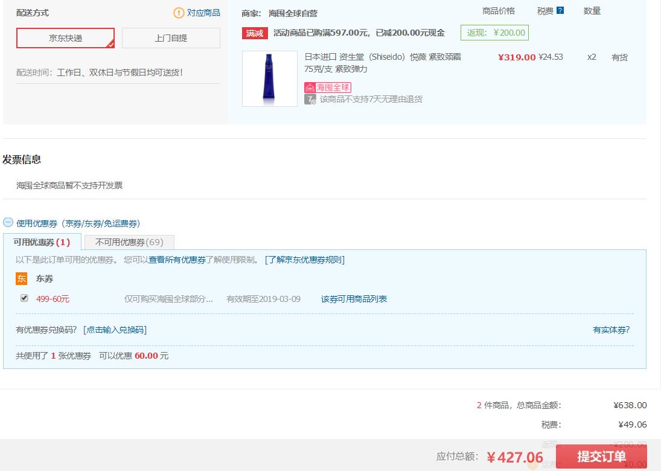Viewport: 661px width, 471px height.
Task: Open the 对应商品 link
Action: [203, 13]
